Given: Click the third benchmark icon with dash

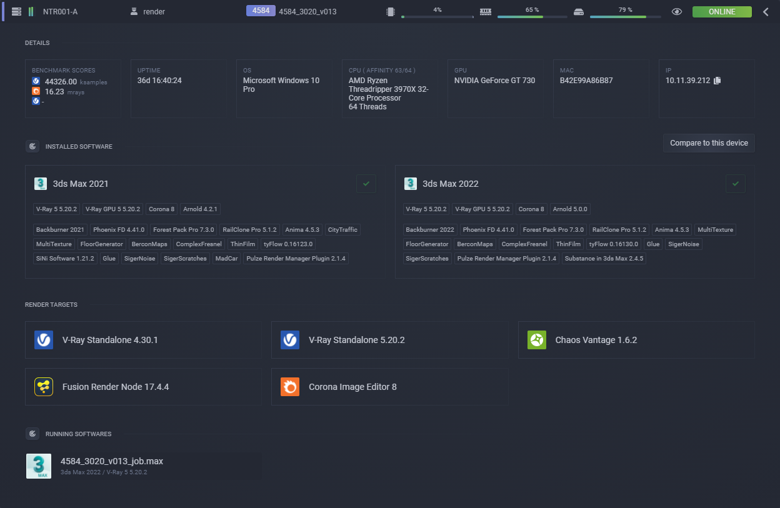Looking at the screenshot, I should click(x=36, y=101).
